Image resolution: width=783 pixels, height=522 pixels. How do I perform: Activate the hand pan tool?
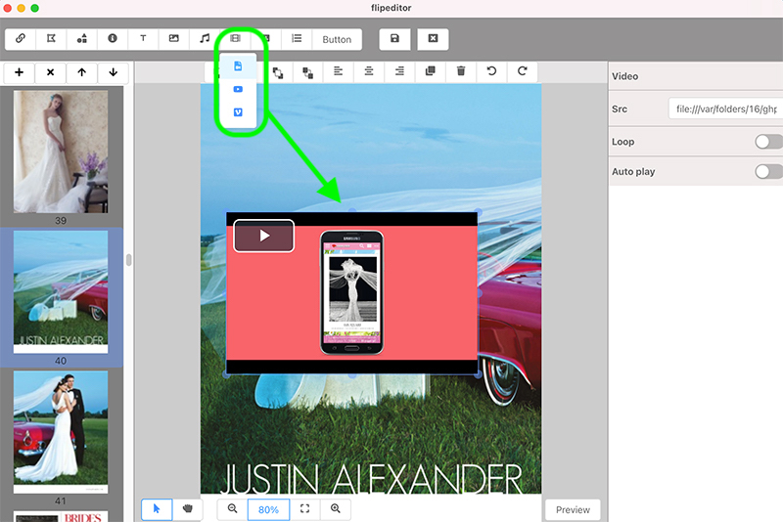(x=188, y=509)
